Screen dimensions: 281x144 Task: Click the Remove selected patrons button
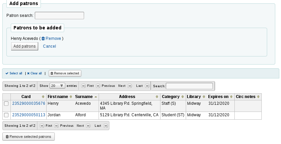point(28,137)
